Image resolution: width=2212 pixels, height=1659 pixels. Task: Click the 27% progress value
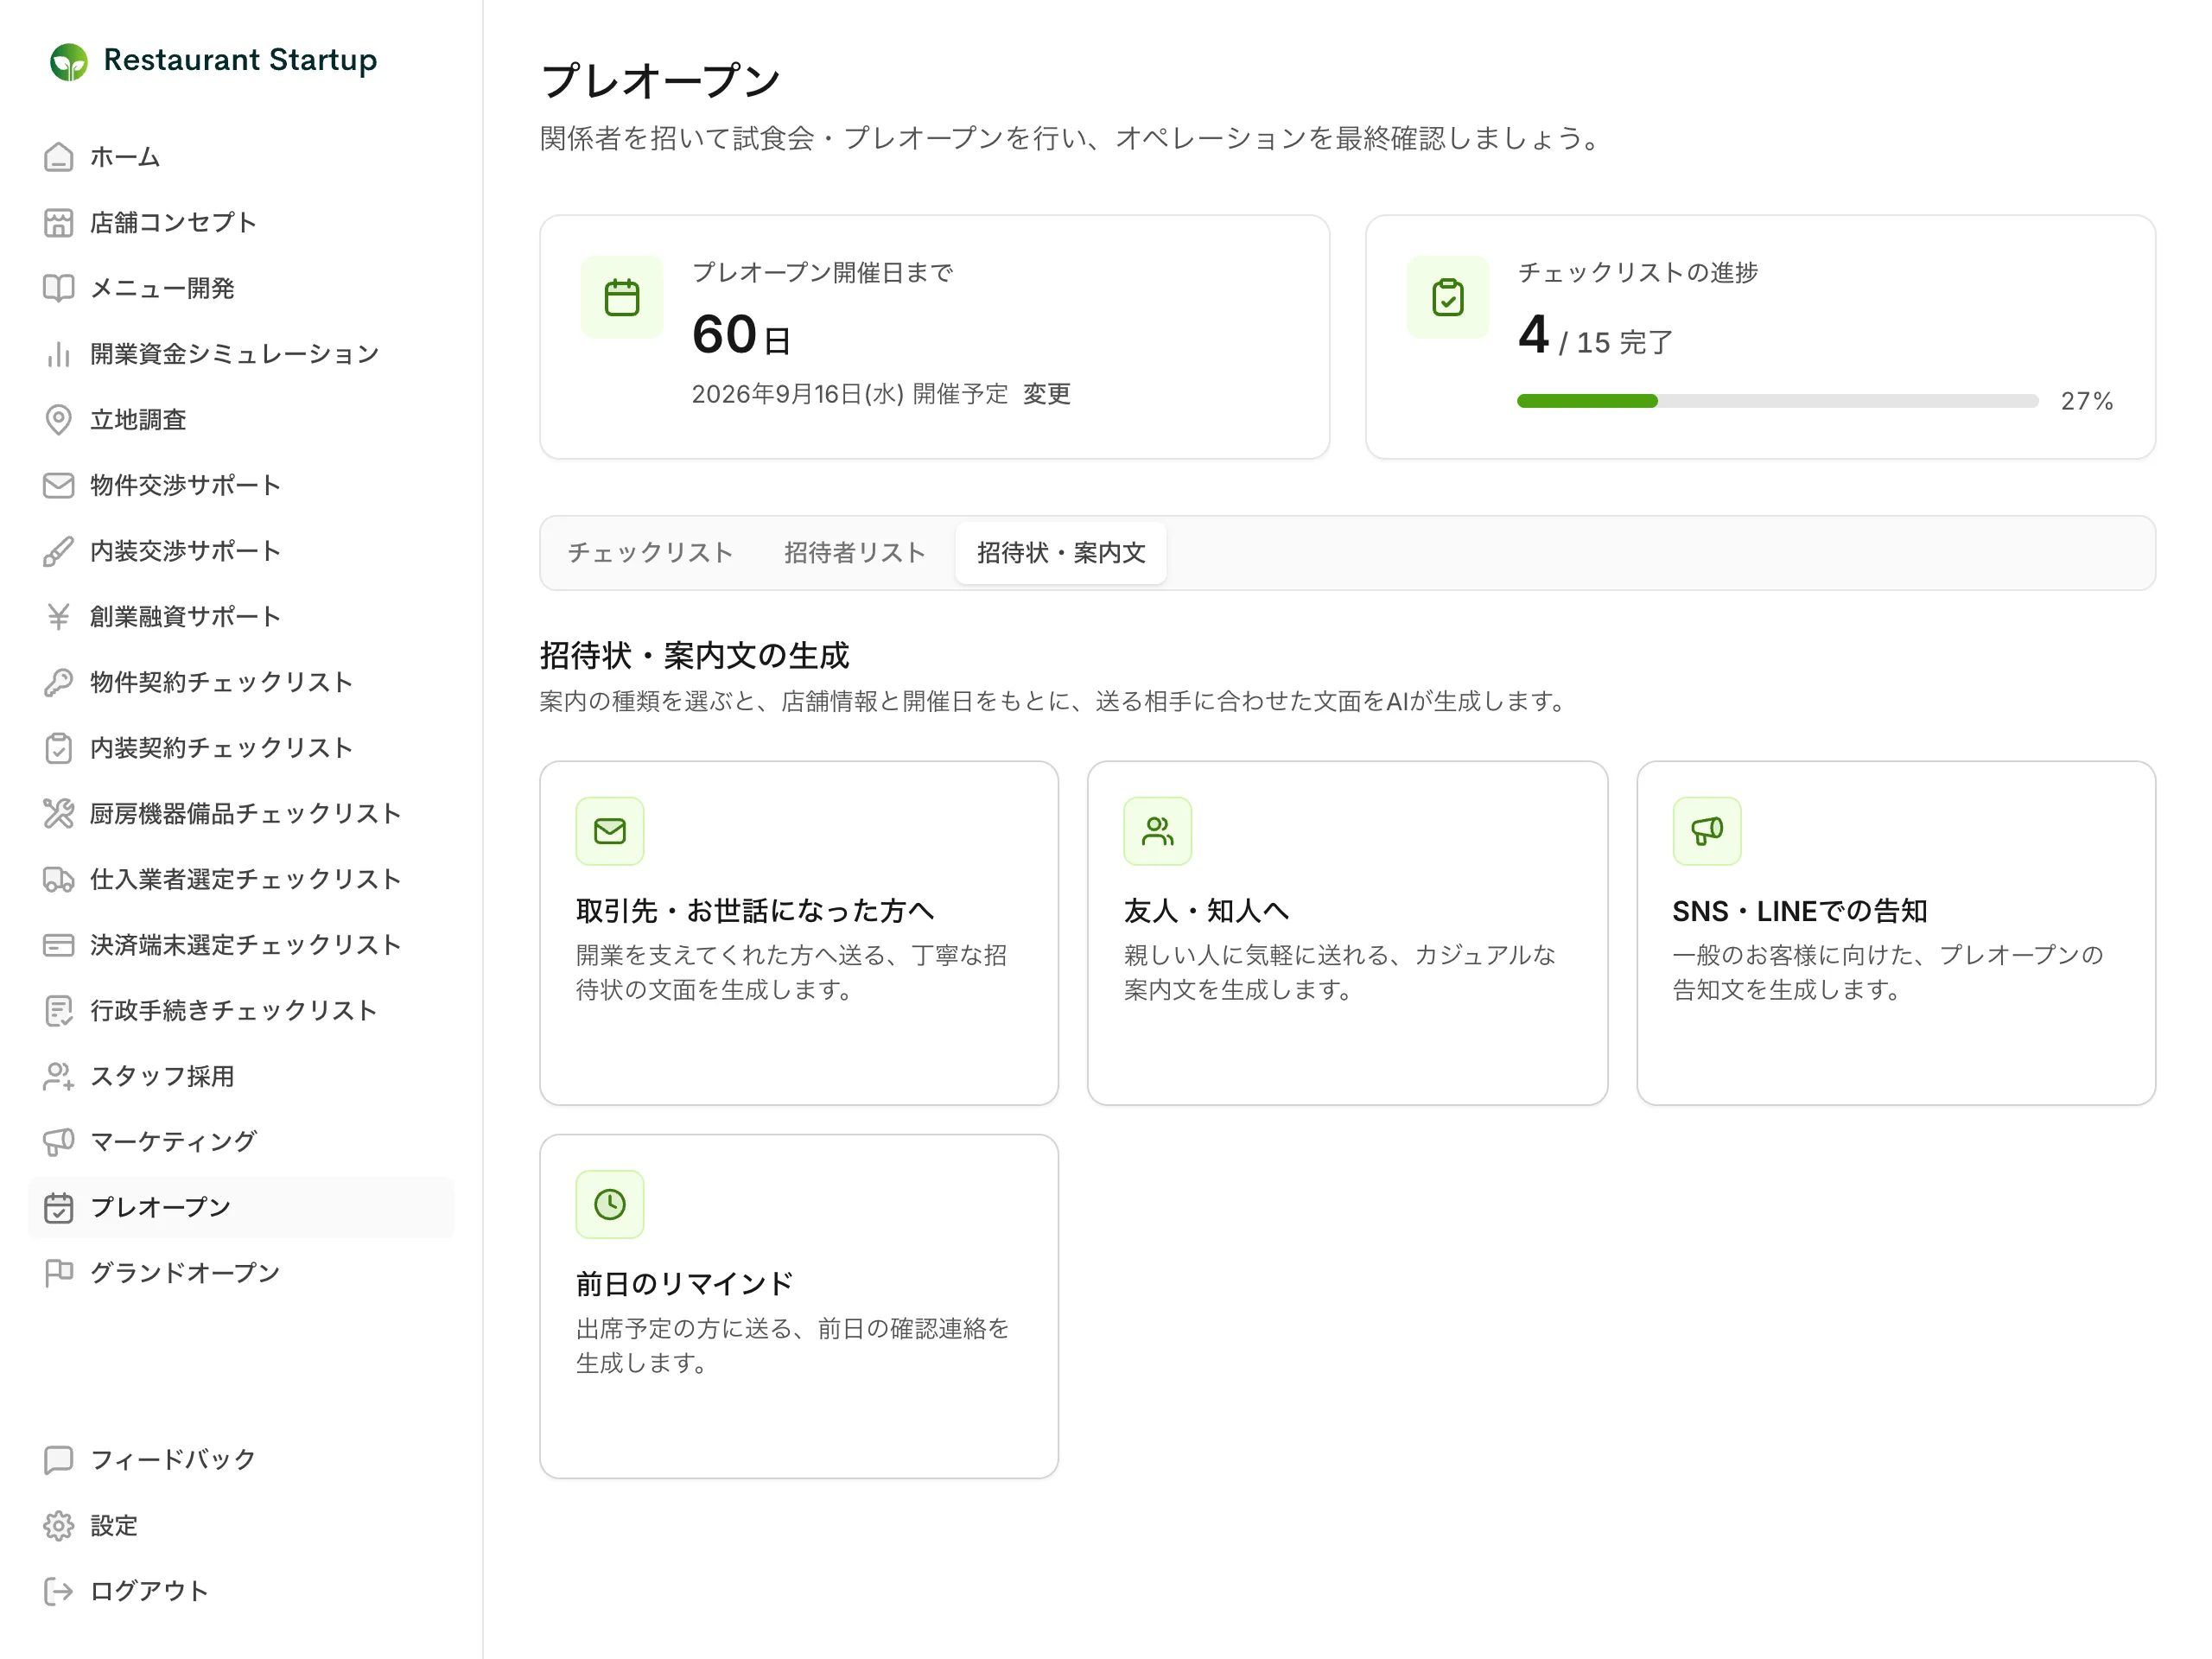[x=2087, y=401]
